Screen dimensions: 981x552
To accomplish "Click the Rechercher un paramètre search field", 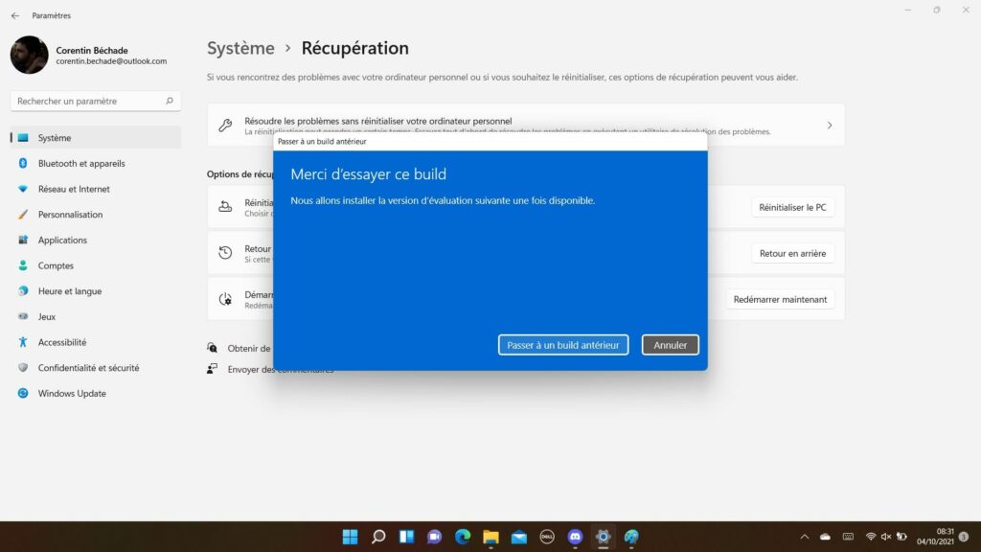I will point(95,101).
